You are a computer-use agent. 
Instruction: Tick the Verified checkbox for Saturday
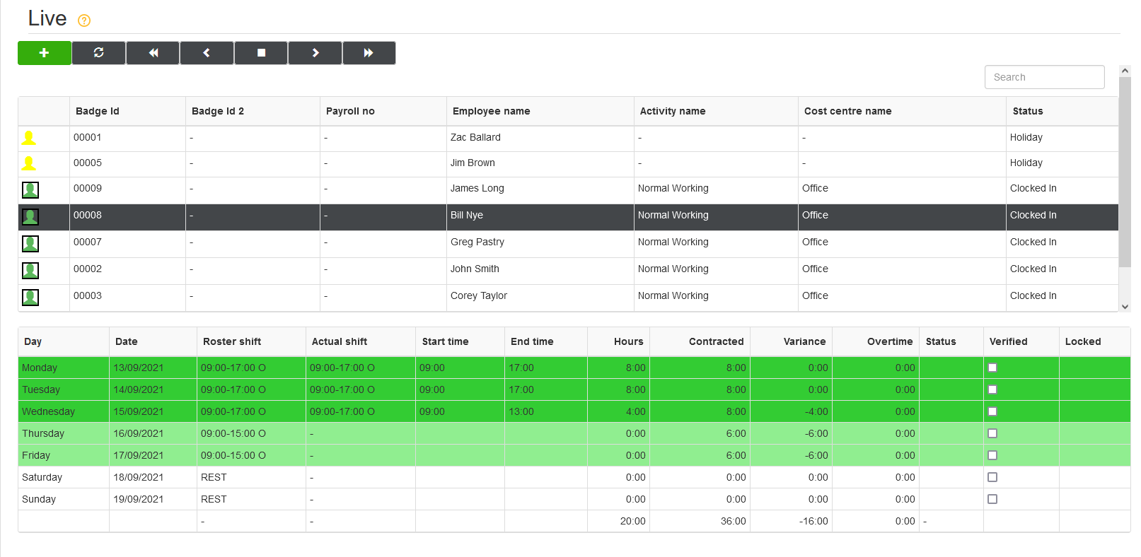[x=992, y=477]
